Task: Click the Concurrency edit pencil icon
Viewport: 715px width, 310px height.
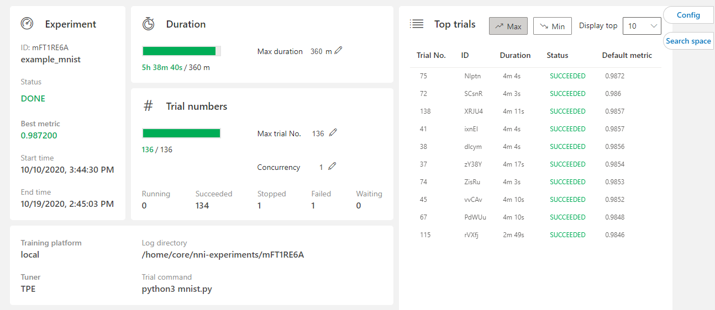Action: pos(332,167)
